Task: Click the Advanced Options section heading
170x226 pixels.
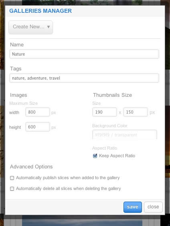Action: [x=31, y=167]
